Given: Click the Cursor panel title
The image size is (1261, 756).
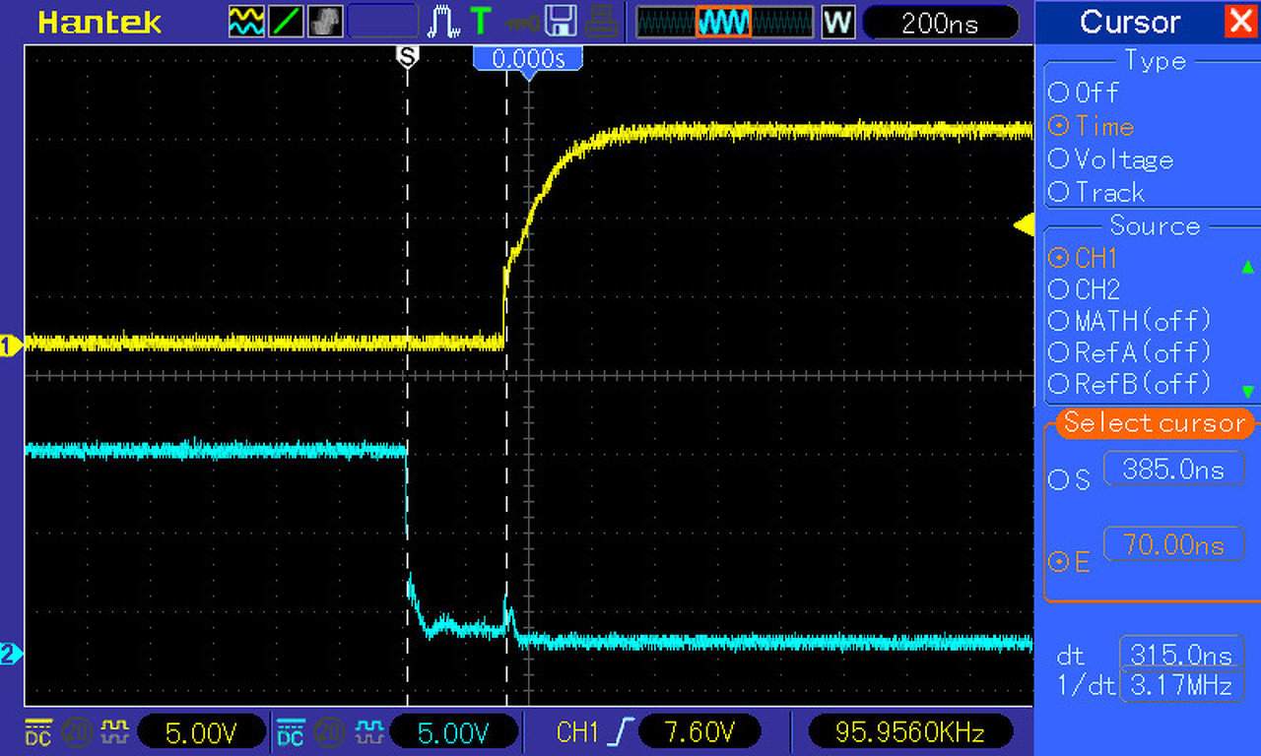Looking at the screenshot, I should click(x=1129, y=22).
